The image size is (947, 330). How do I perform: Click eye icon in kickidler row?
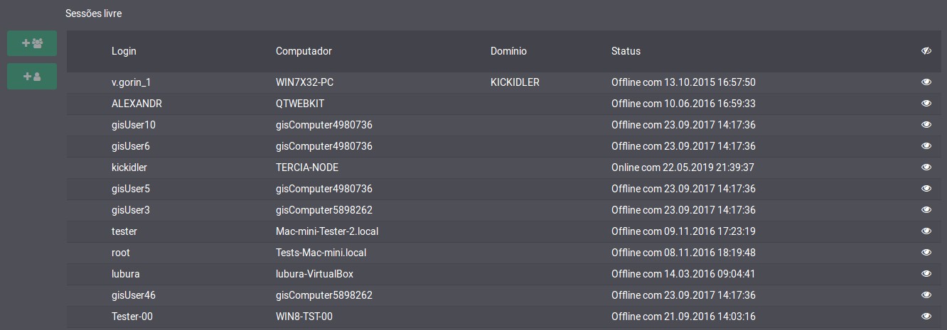pyautogui.click(x=926, y=167)
